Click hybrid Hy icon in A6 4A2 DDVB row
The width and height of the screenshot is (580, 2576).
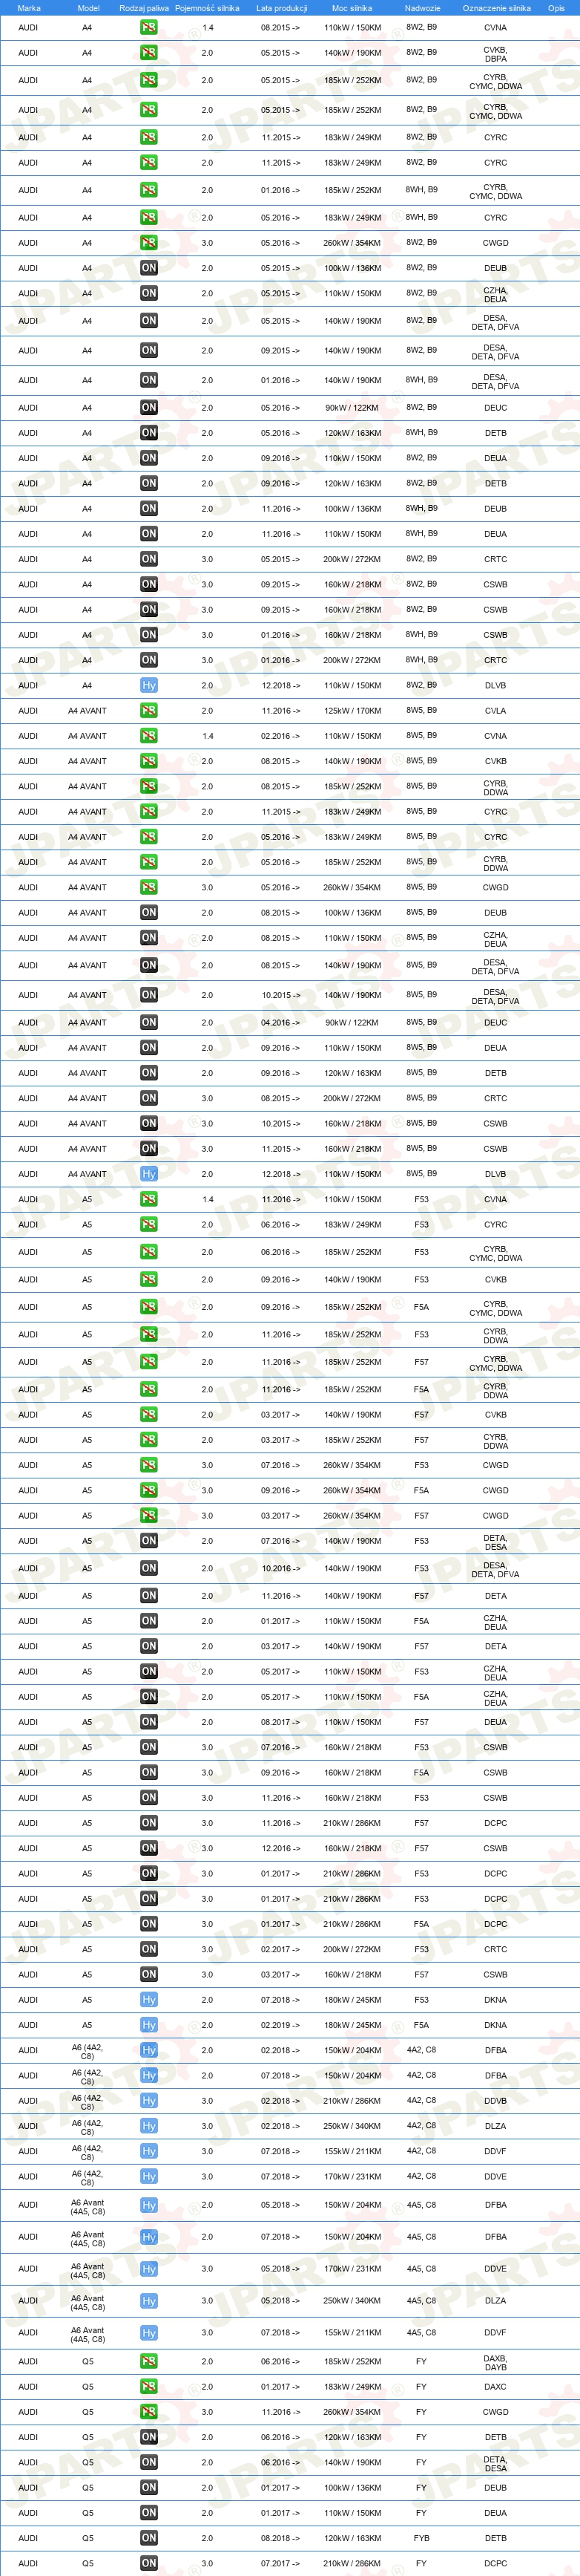coord(149,2100)
